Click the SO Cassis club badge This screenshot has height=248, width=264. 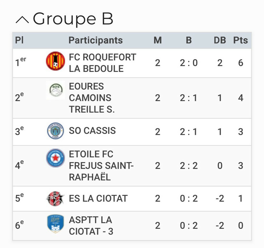tap(55, 131)
